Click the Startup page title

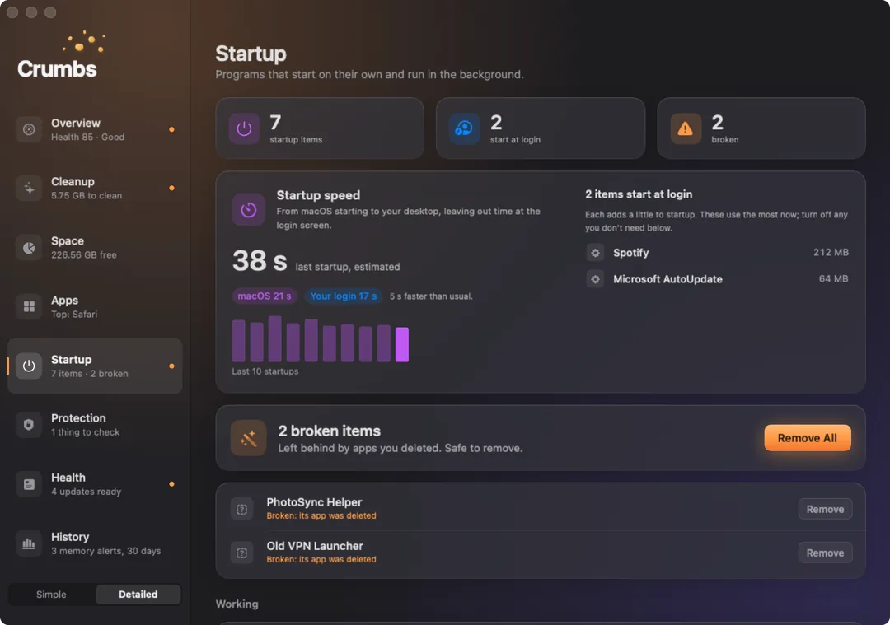tap(251, 54)
